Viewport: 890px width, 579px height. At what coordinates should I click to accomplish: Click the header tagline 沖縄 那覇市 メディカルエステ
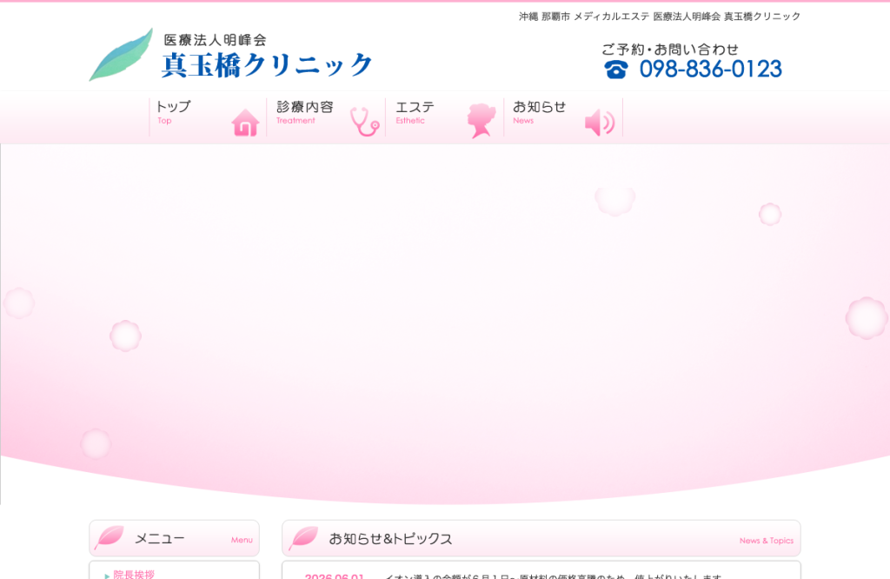(x=659, y=17)
